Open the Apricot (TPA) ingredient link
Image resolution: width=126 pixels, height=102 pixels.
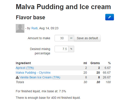(25, 68)
